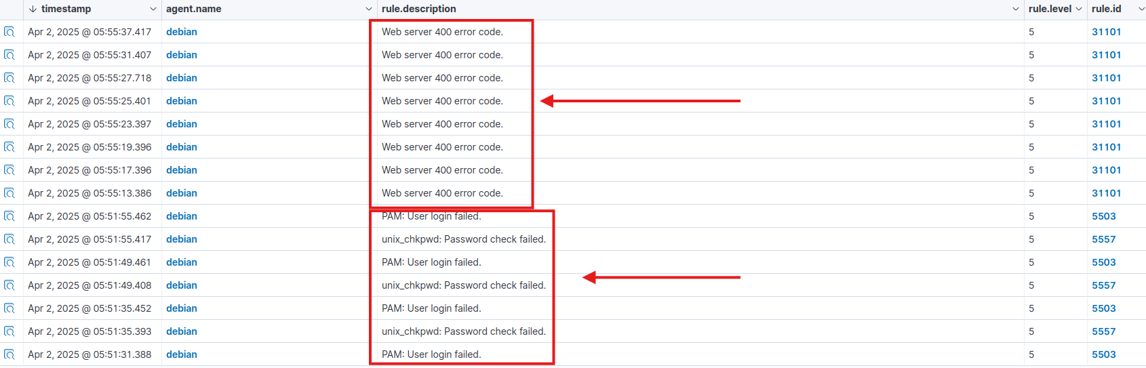This screenshot has width=1146, height=368.
Task: Open details icon for the 05:51:55.462 event
Action: (9, 216)
